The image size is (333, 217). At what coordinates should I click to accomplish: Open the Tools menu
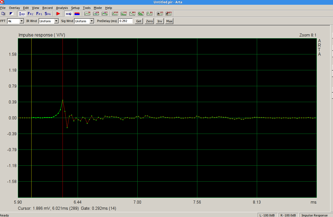coord(87,8)
